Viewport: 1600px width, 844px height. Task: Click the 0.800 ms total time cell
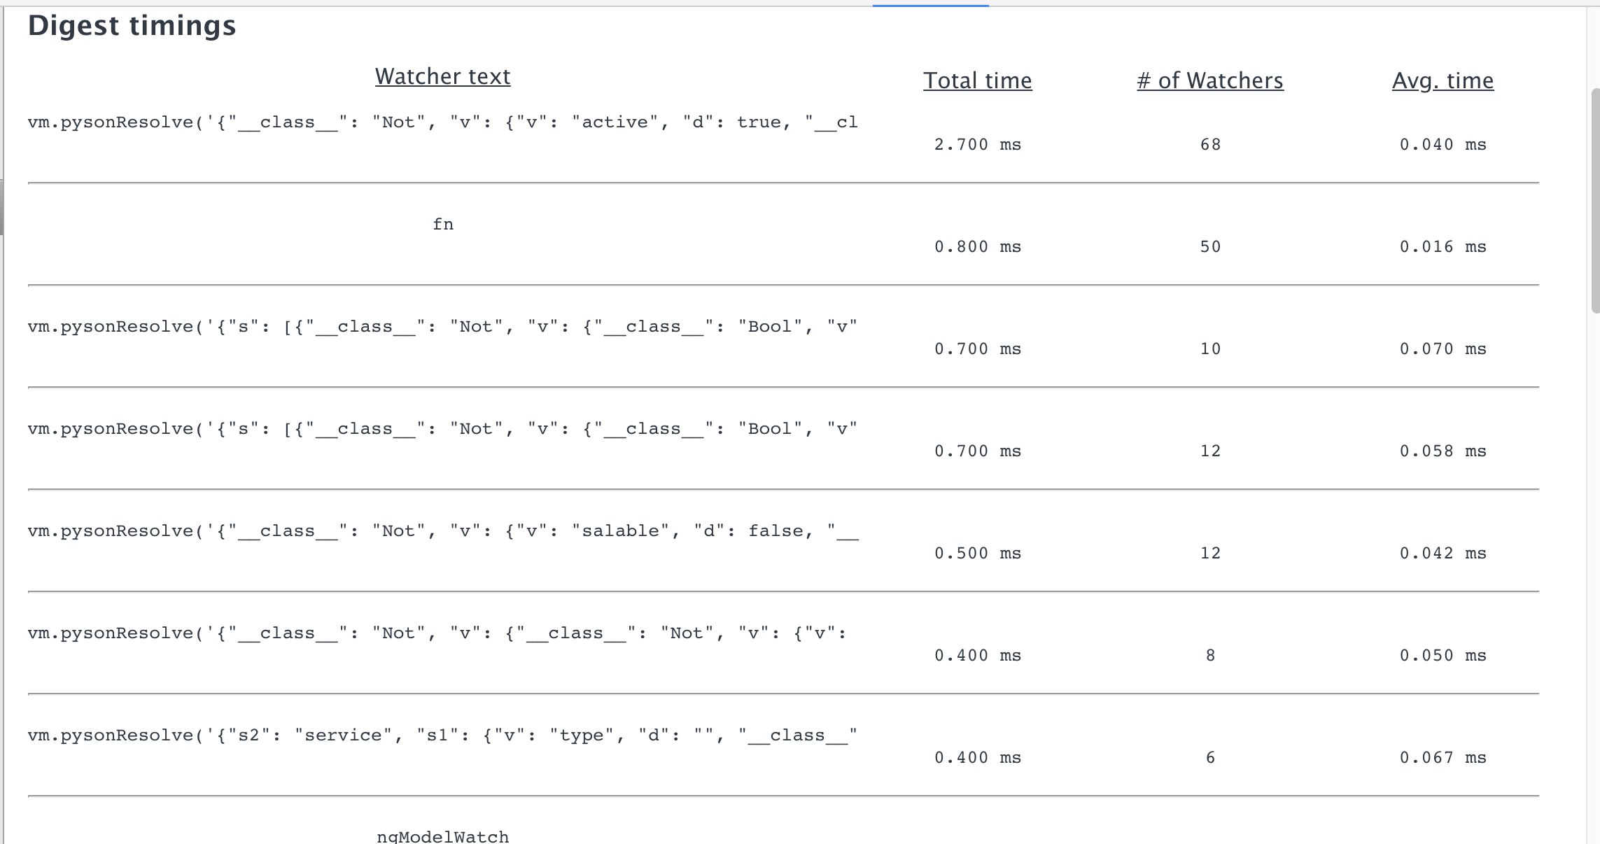coord(977,247)
